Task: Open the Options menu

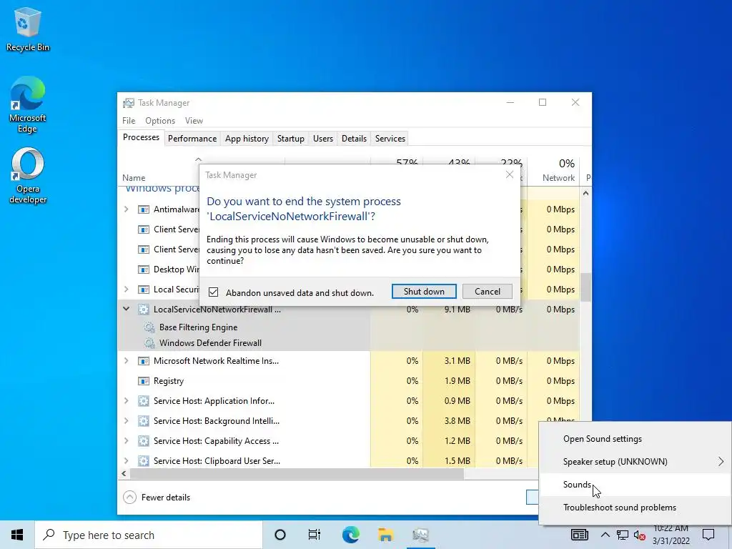Action: pos(160,120)
